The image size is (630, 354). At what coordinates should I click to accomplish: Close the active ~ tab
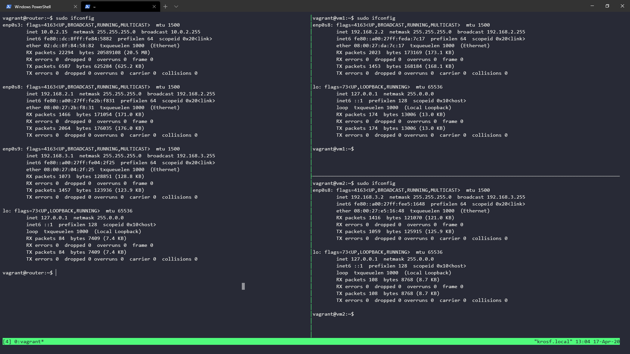click(x=154, y=7)
